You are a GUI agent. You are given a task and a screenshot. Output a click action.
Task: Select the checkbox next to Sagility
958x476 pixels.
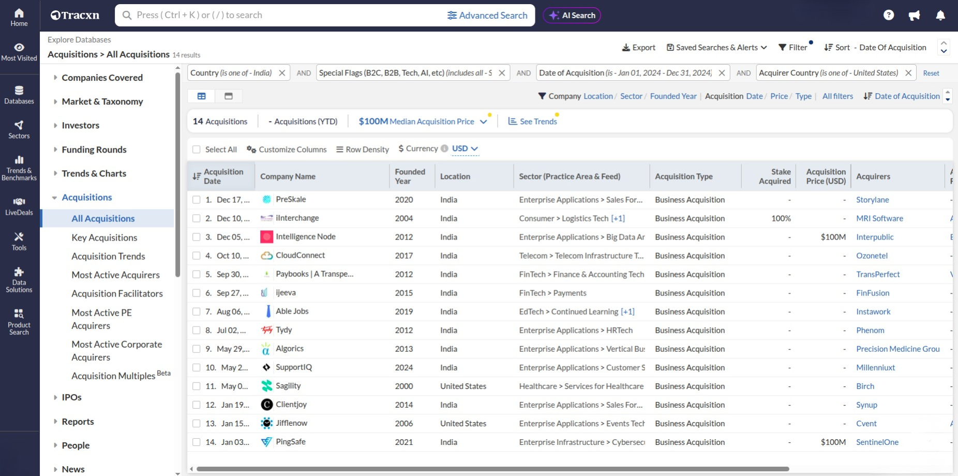pos(197,386)
